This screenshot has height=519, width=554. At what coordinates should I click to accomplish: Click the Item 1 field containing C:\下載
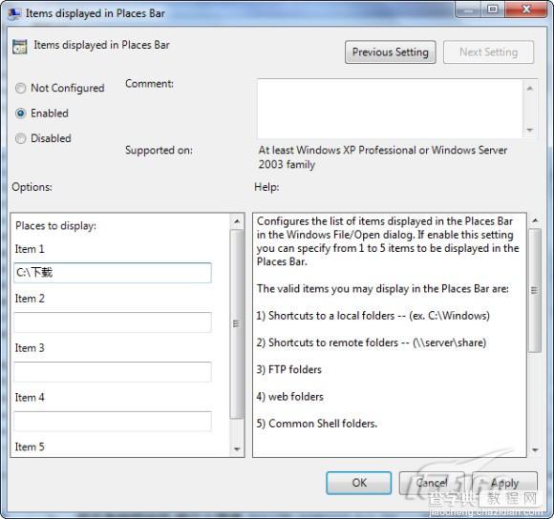coord(113,272)
